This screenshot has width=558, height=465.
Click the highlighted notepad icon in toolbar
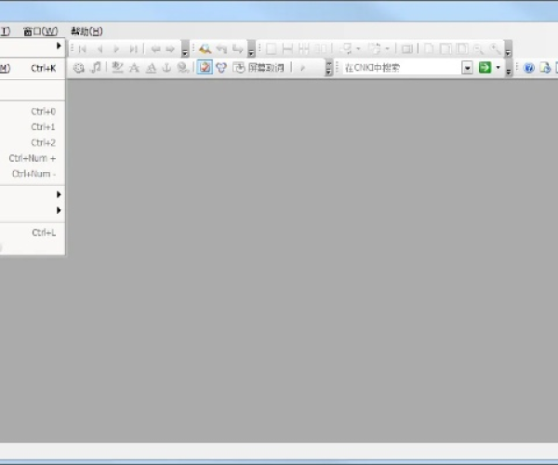tap(205, 68)
